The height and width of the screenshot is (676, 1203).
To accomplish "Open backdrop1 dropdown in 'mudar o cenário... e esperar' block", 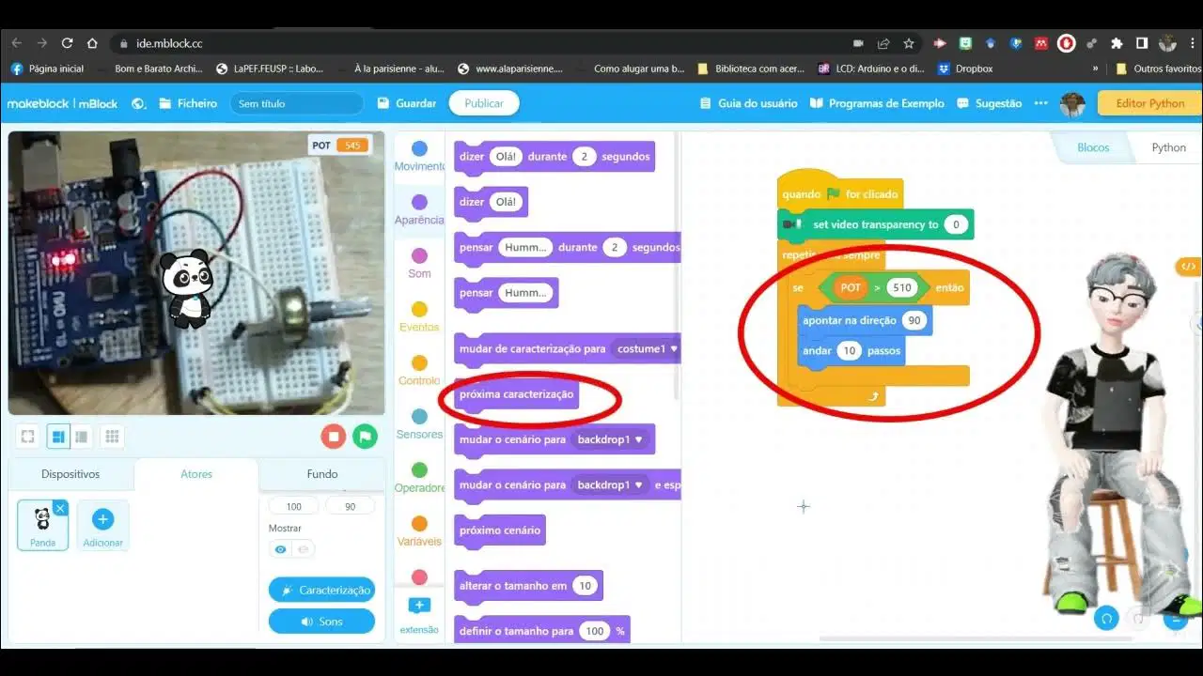I will [610, 485].
